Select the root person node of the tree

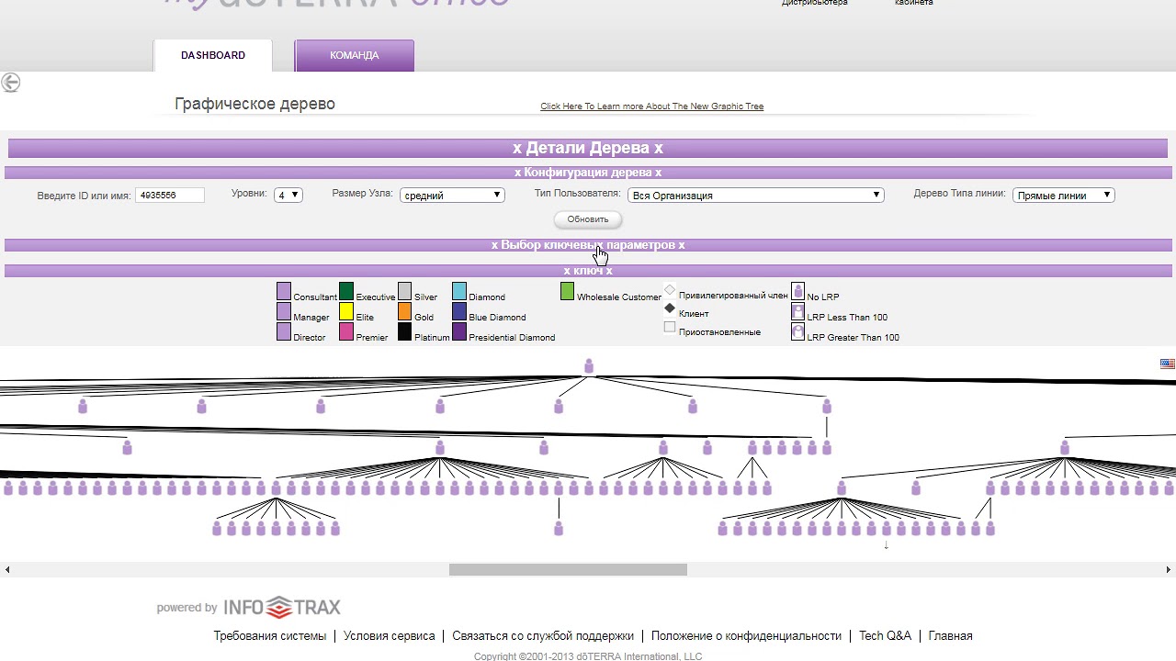(589, 366)
